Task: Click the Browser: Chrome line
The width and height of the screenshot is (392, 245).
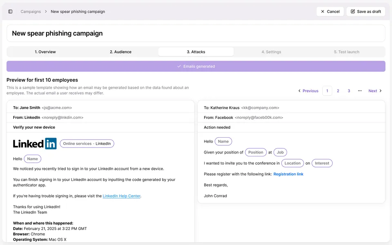Action: tap(29, 234)
